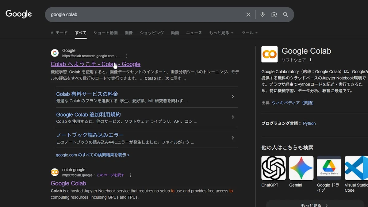Click Google favicon on first result

55,53
